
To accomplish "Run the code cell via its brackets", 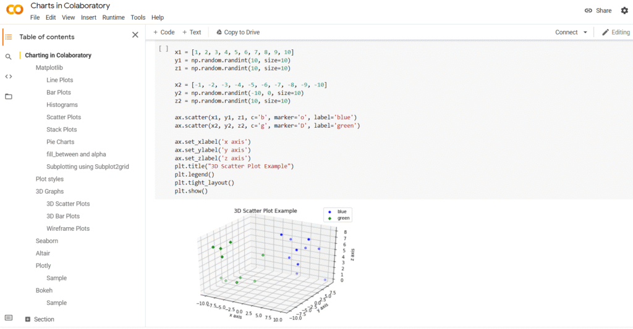I will pos(163,49).
